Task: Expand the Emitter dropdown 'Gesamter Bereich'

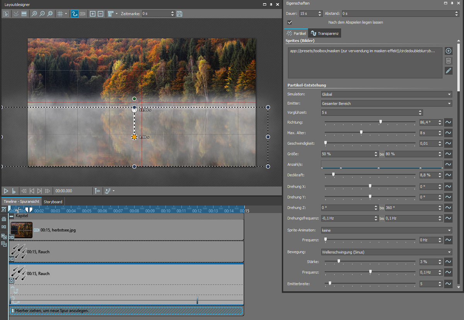Action: click(x=386, y=104)
